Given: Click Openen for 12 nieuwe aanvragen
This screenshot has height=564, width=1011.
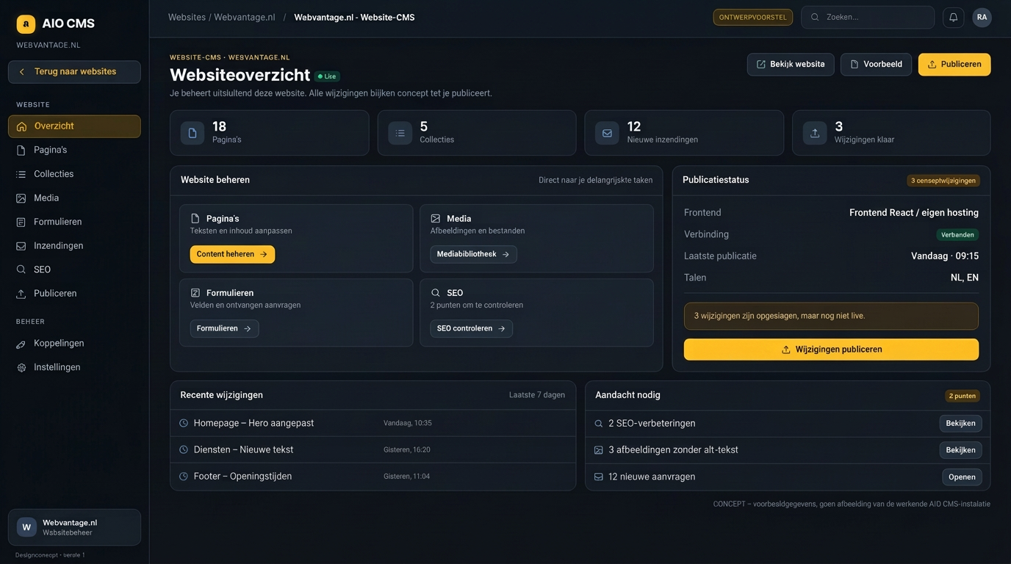Looking at the screenshot, I should [x=962, y=477].
